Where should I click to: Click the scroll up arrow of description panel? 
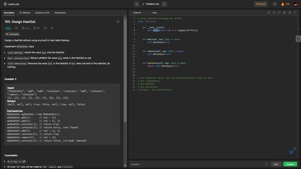coord(126,17)
